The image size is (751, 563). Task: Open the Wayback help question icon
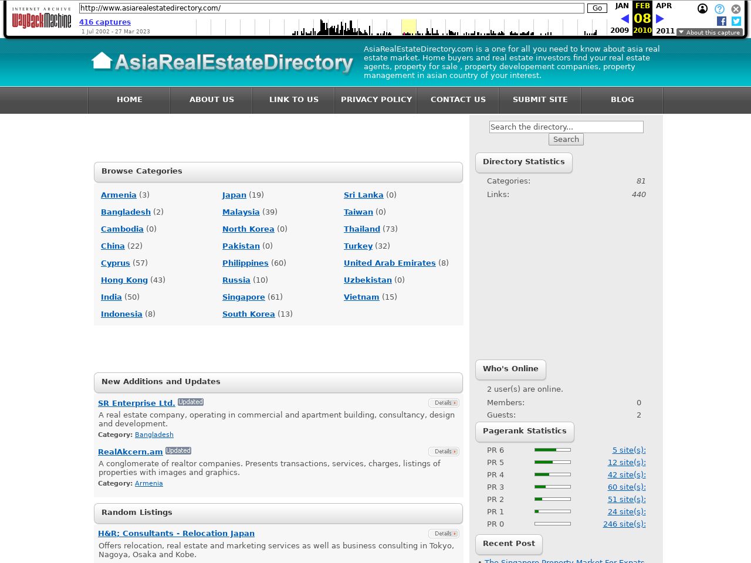[719, 9]
